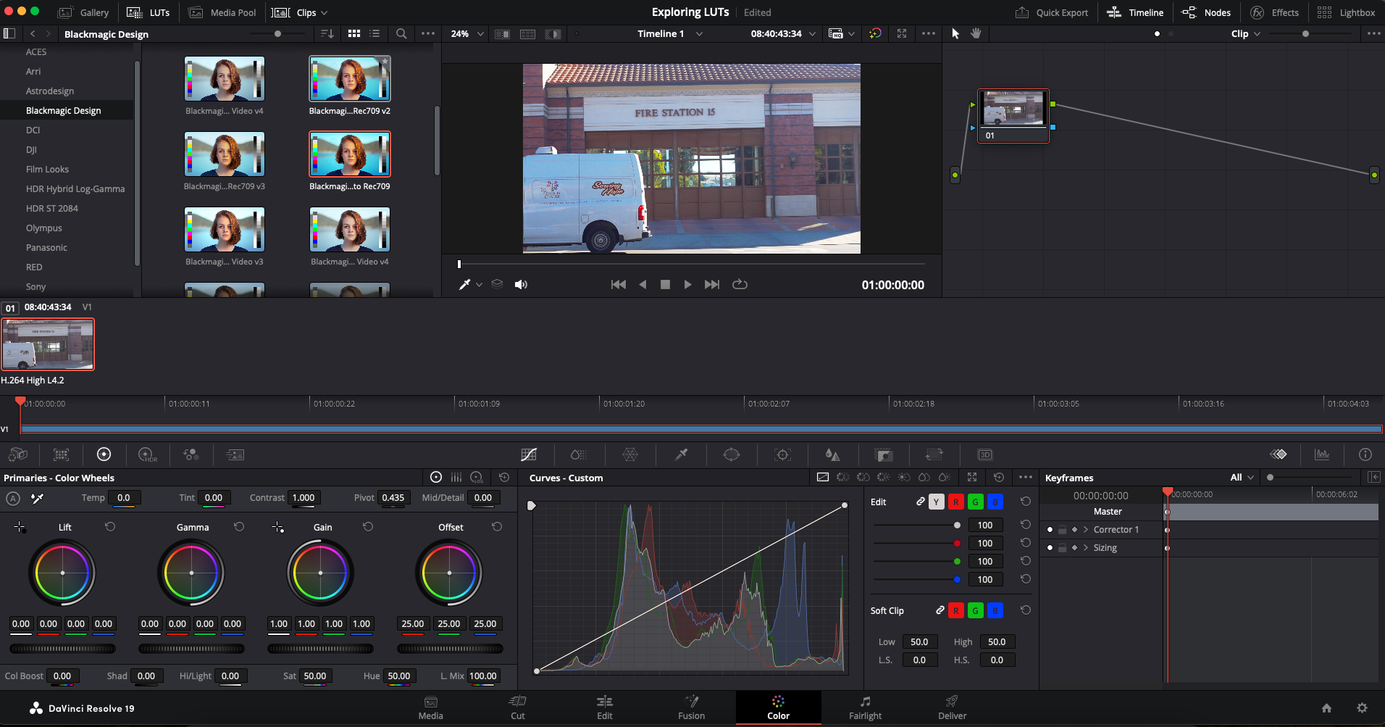Toggle Soft Clip red channel
Screen dimensions: 1385x727
[956, 610]
